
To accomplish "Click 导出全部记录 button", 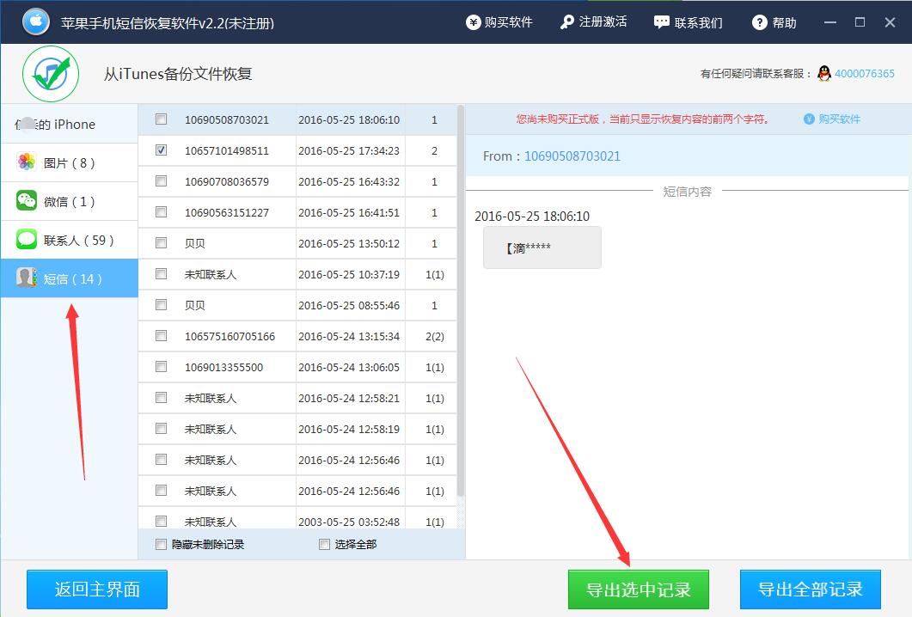I will (x=811, y=590).
